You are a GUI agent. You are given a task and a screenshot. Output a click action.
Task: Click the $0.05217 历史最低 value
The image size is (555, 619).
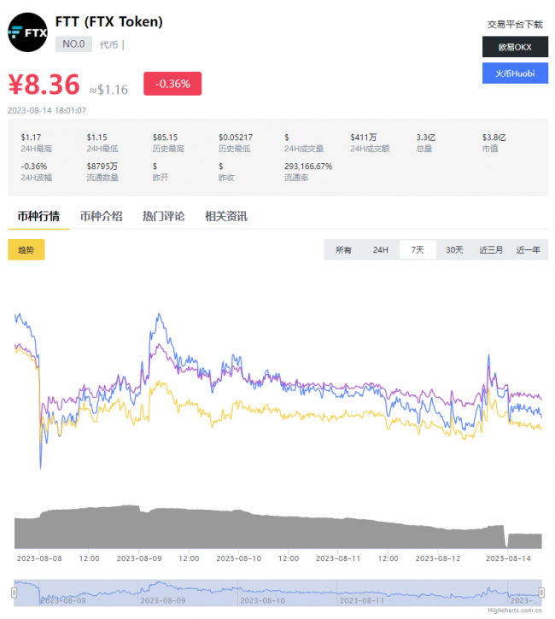pyautogui.click(x=236, y=137)
